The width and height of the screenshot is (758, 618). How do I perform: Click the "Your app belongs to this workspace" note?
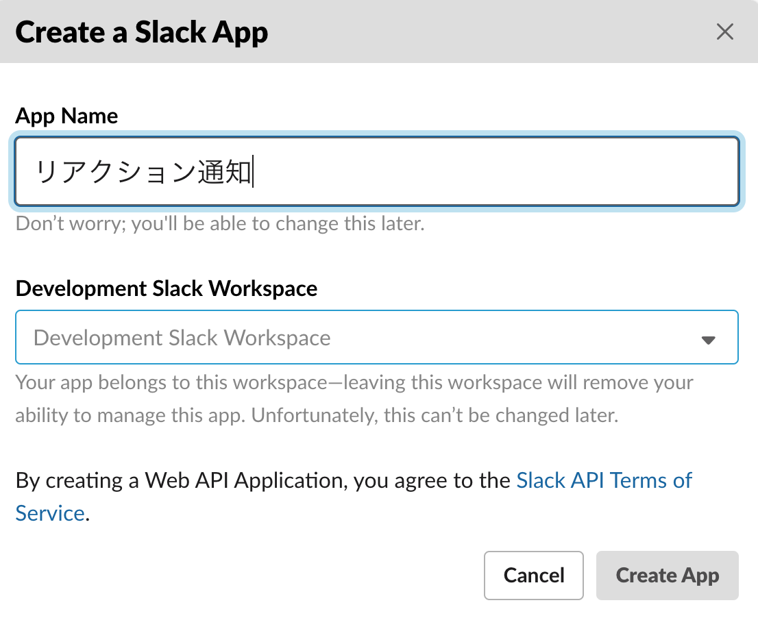tap(354, 399)
